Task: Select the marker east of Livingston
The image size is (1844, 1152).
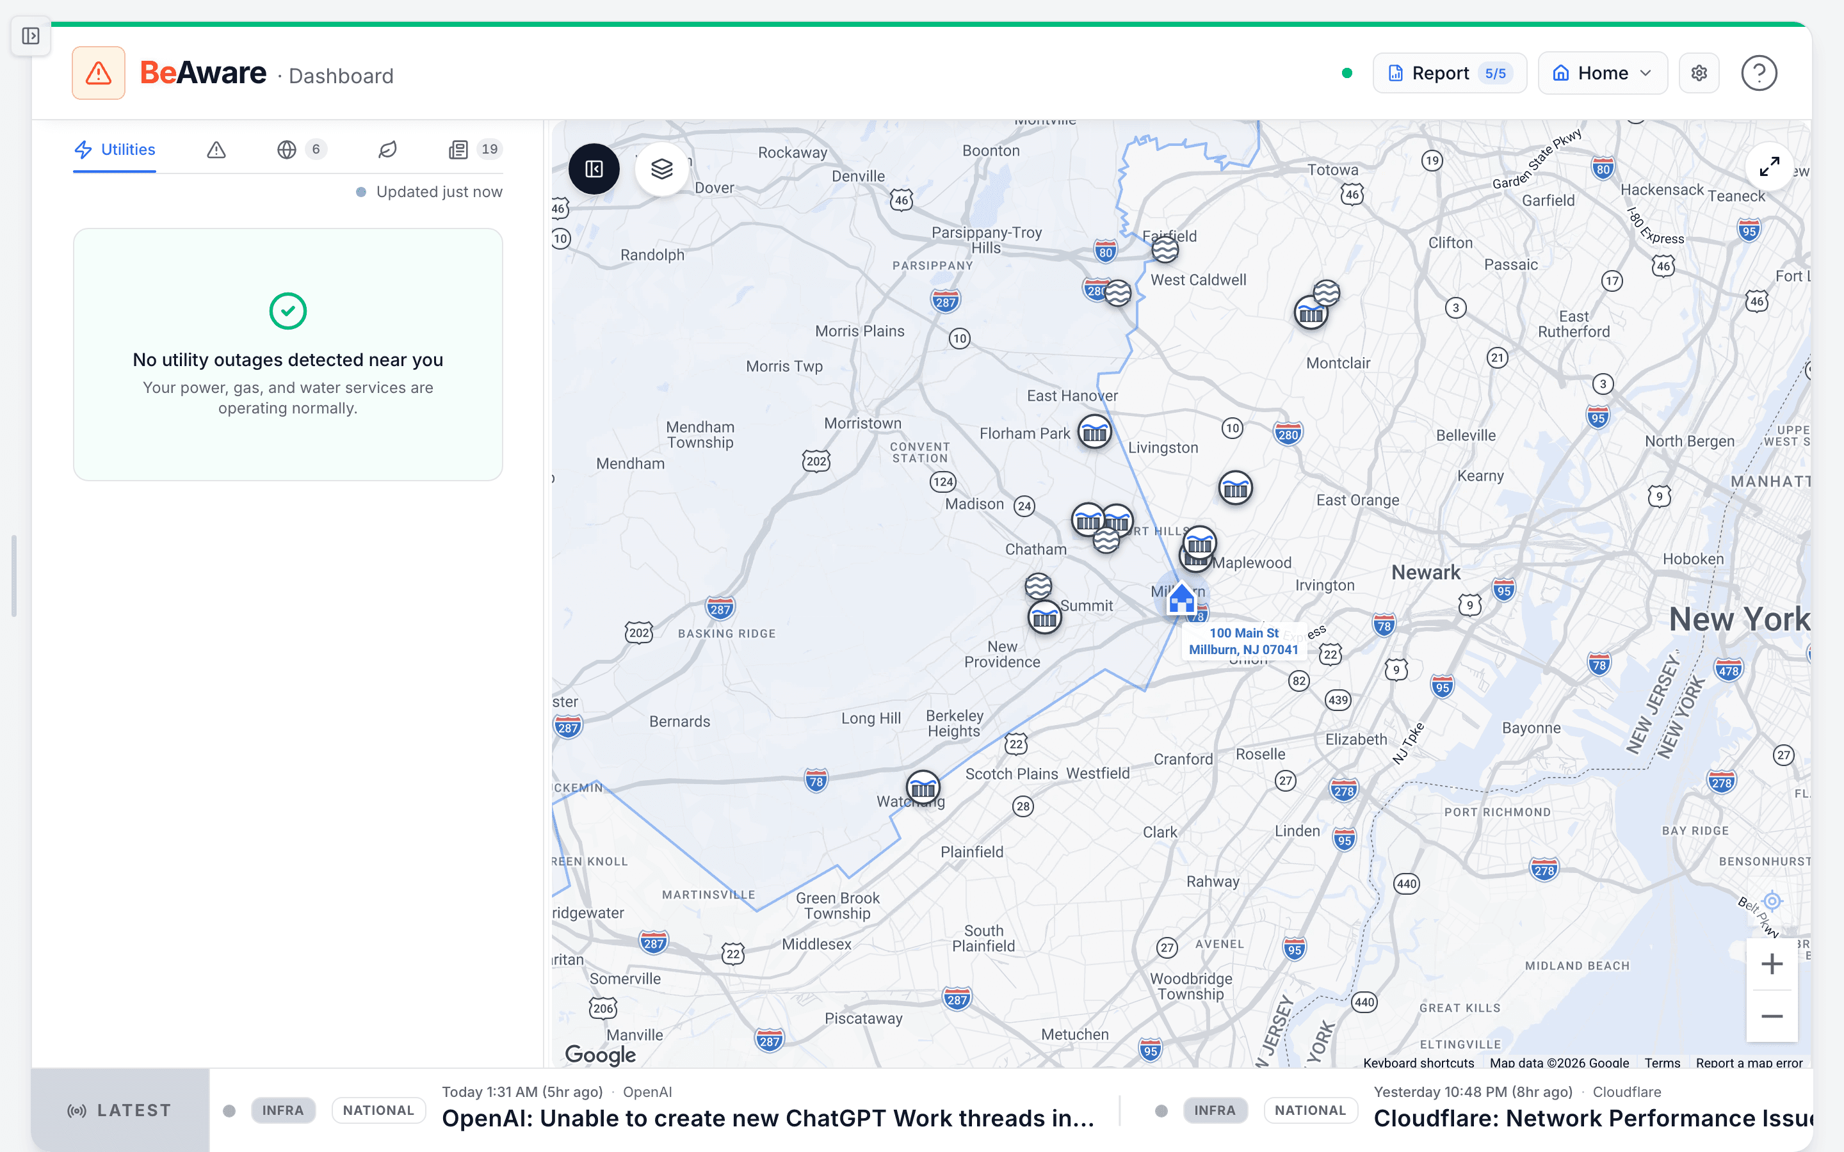Action: pyautogui.click(x=1235, y=488)
